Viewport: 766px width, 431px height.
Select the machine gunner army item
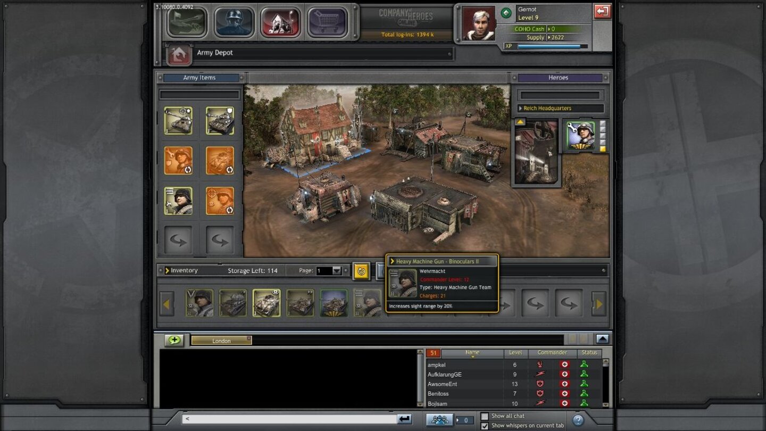178,201
